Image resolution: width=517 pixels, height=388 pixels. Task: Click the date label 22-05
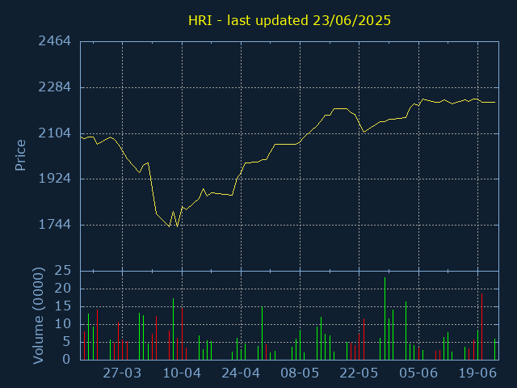[x=359, y=373]
